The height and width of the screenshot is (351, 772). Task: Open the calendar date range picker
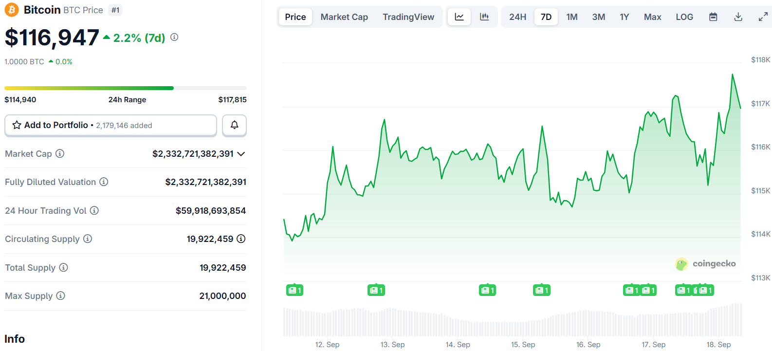(x=713, y=17)
